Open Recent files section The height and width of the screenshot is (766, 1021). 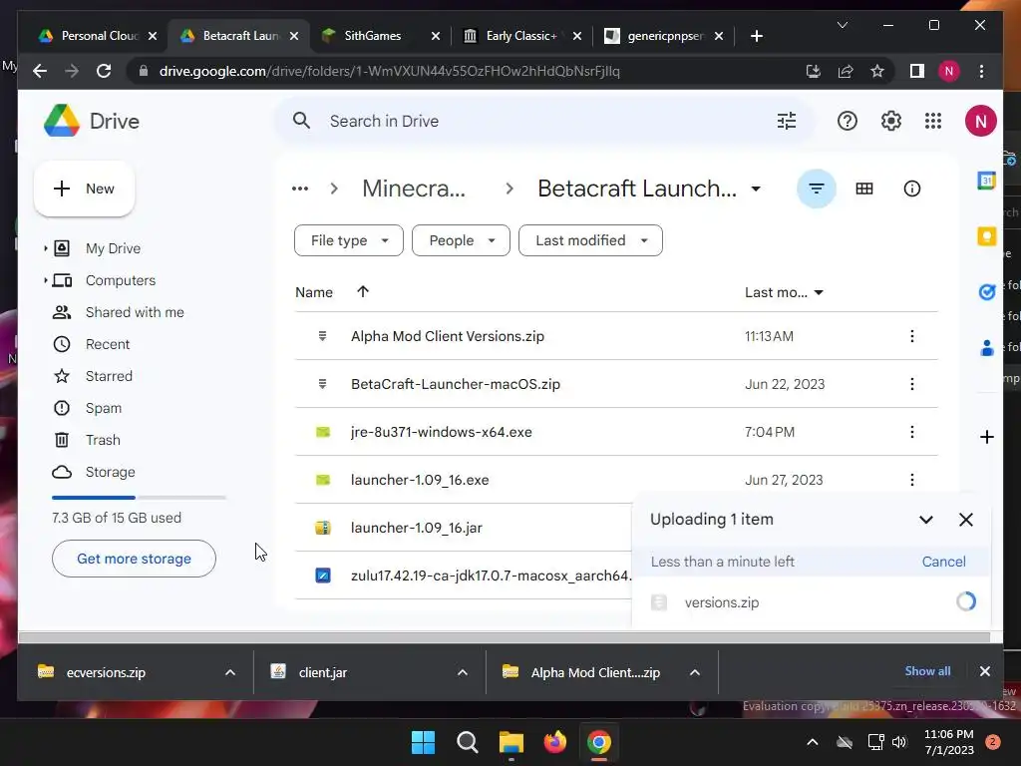[108, 344]
